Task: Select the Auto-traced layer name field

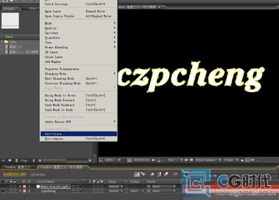Action: [x=55, y=186]
